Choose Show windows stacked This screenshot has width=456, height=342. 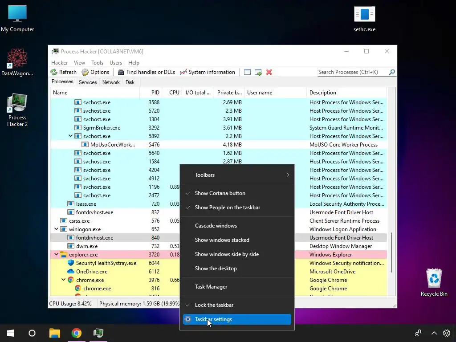click(237, 240)
